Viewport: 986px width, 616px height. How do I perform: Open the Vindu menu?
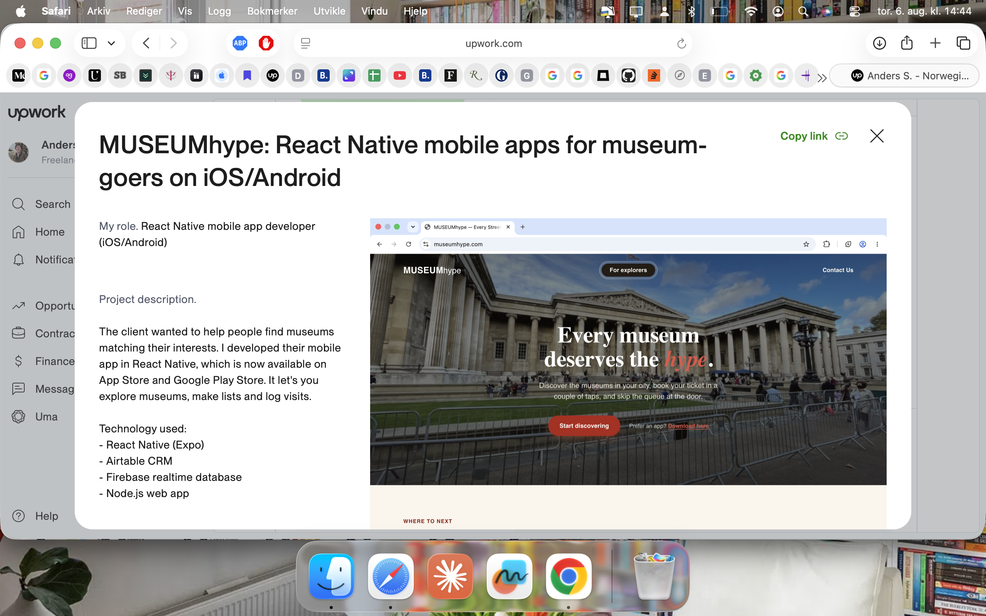[374, 11]
